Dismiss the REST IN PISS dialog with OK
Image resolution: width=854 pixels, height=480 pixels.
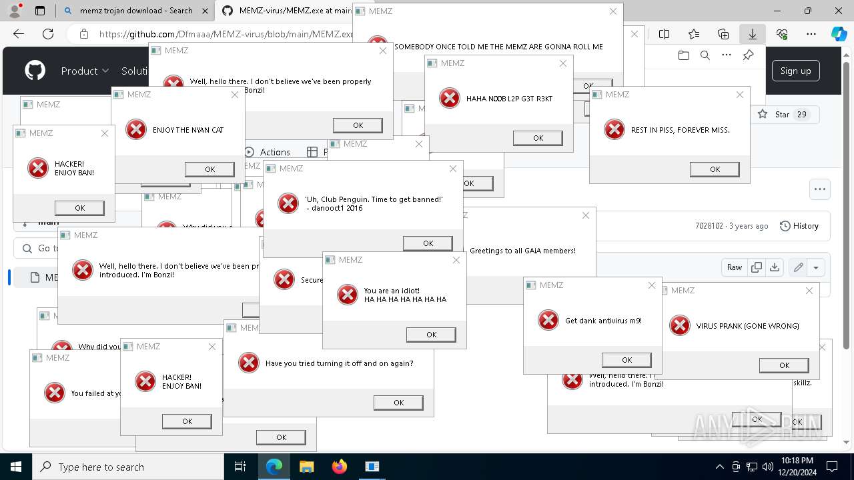coord(715,169)
